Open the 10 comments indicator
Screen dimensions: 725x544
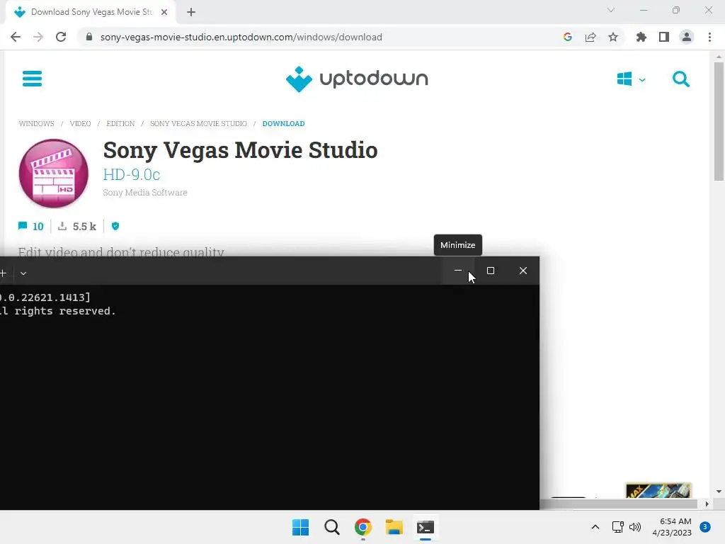30,226
